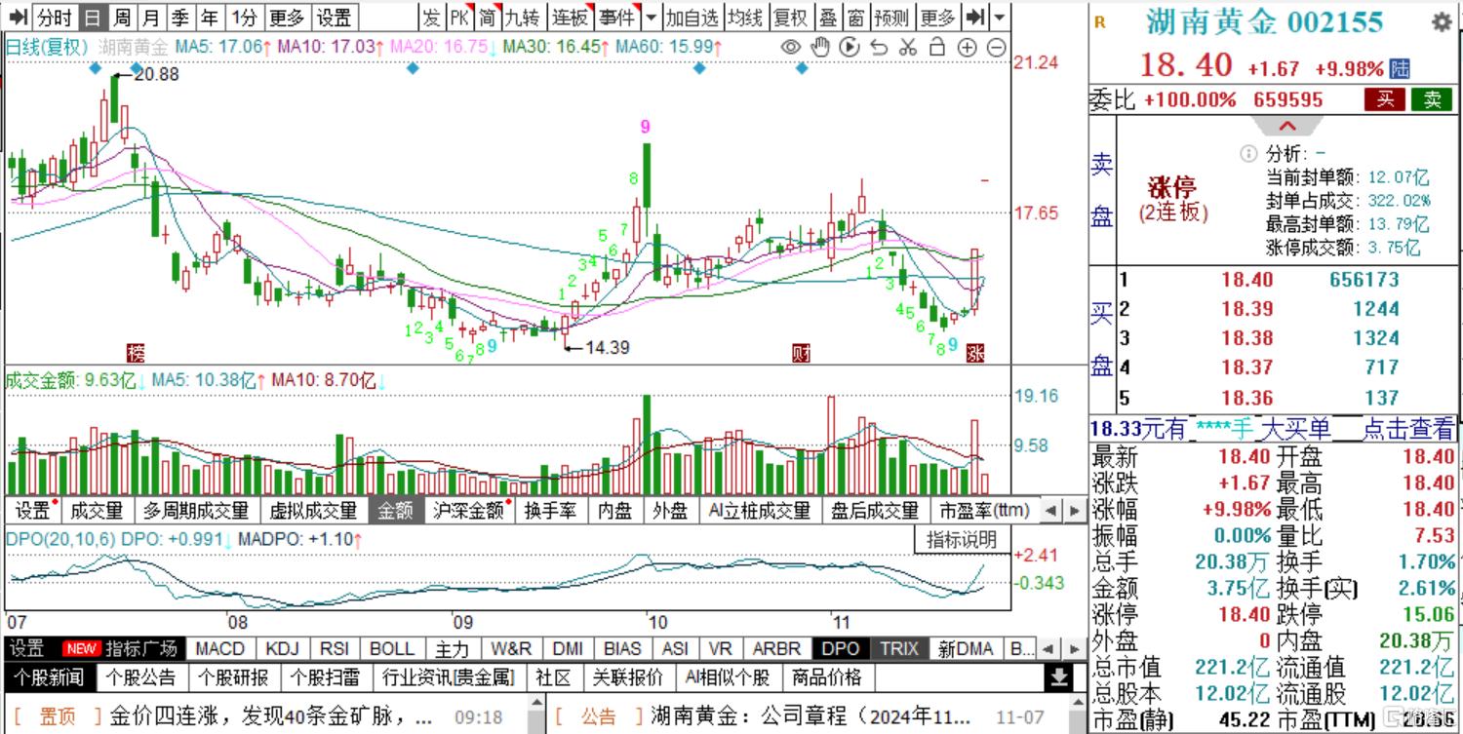
Task: Open the 事件 toolbar button
Action: (x=615, y=17)
